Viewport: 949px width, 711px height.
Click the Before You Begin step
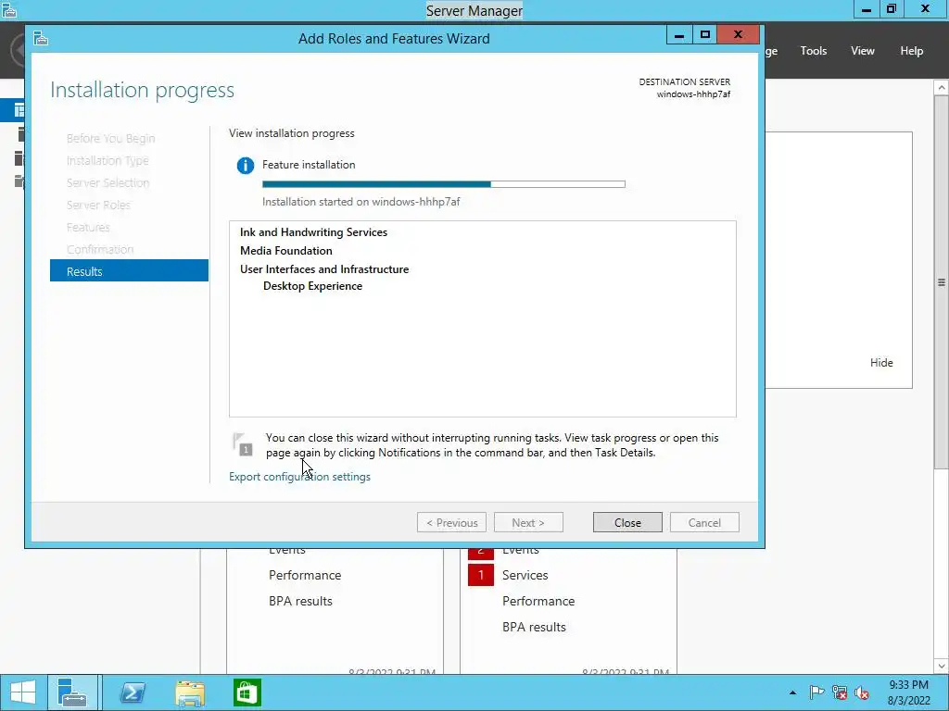click(x=111, y=139)
